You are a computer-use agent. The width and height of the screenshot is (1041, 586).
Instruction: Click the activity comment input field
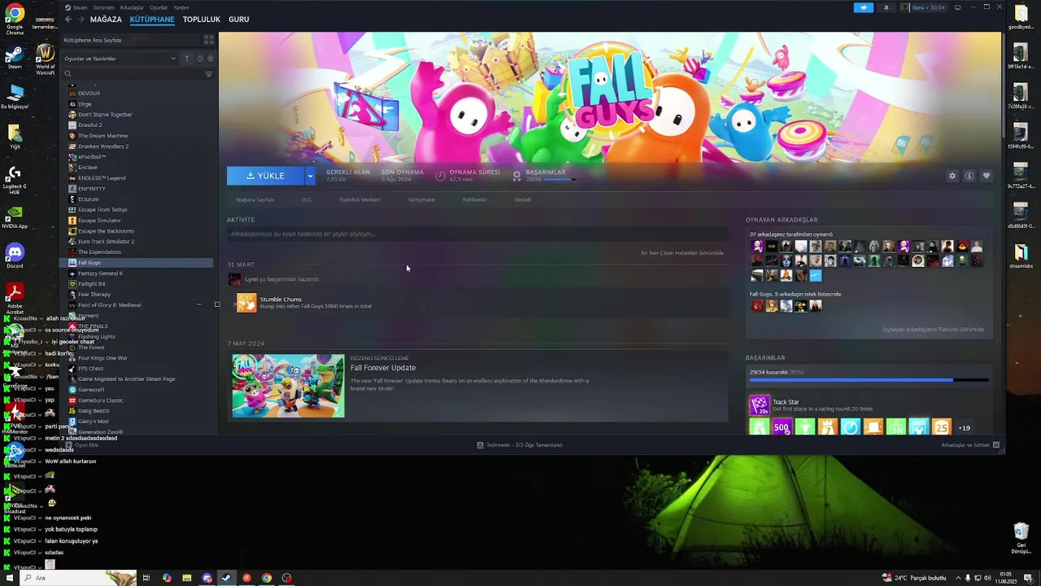pyautogui.click(x=477, y=234)
